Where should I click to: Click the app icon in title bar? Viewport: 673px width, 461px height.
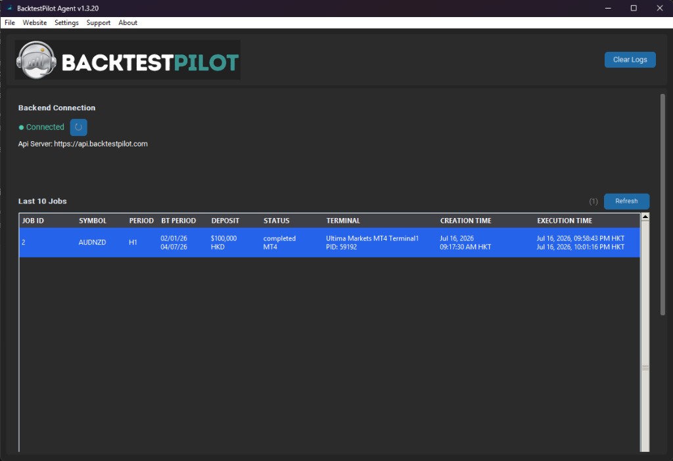pos(9,8)
